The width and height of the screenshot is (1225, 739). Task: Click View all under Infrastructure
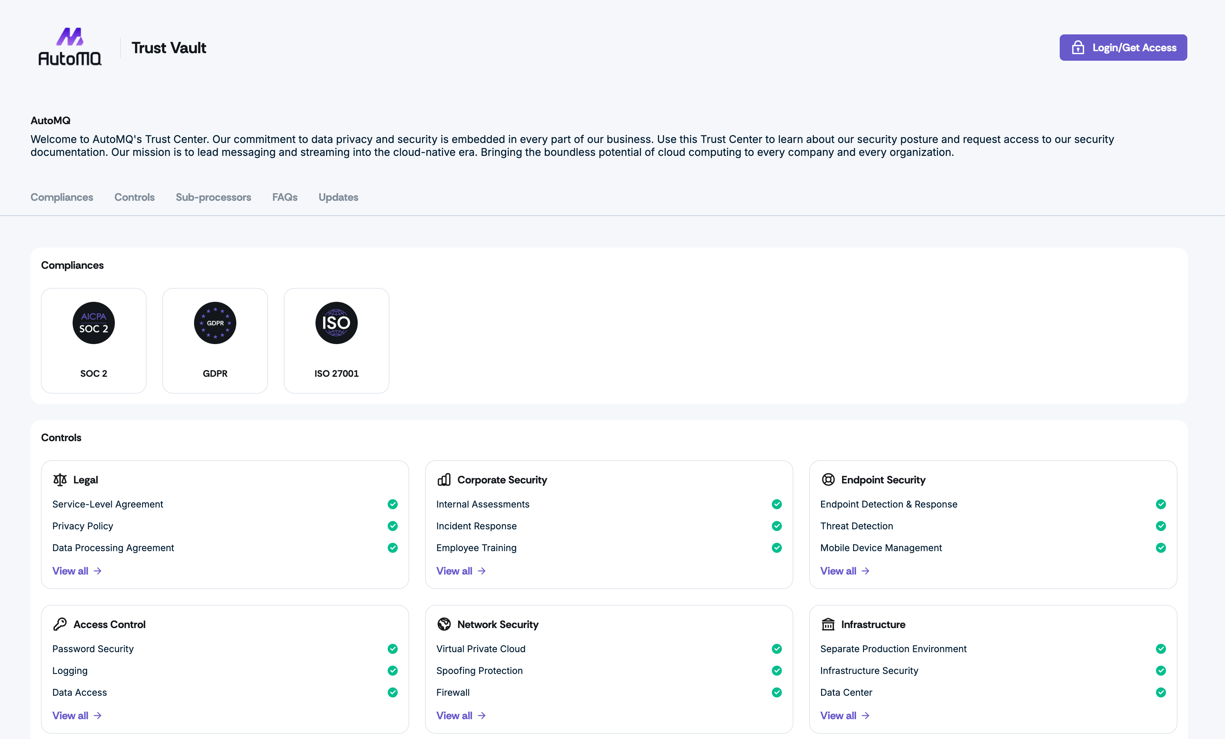pos(845,716)
